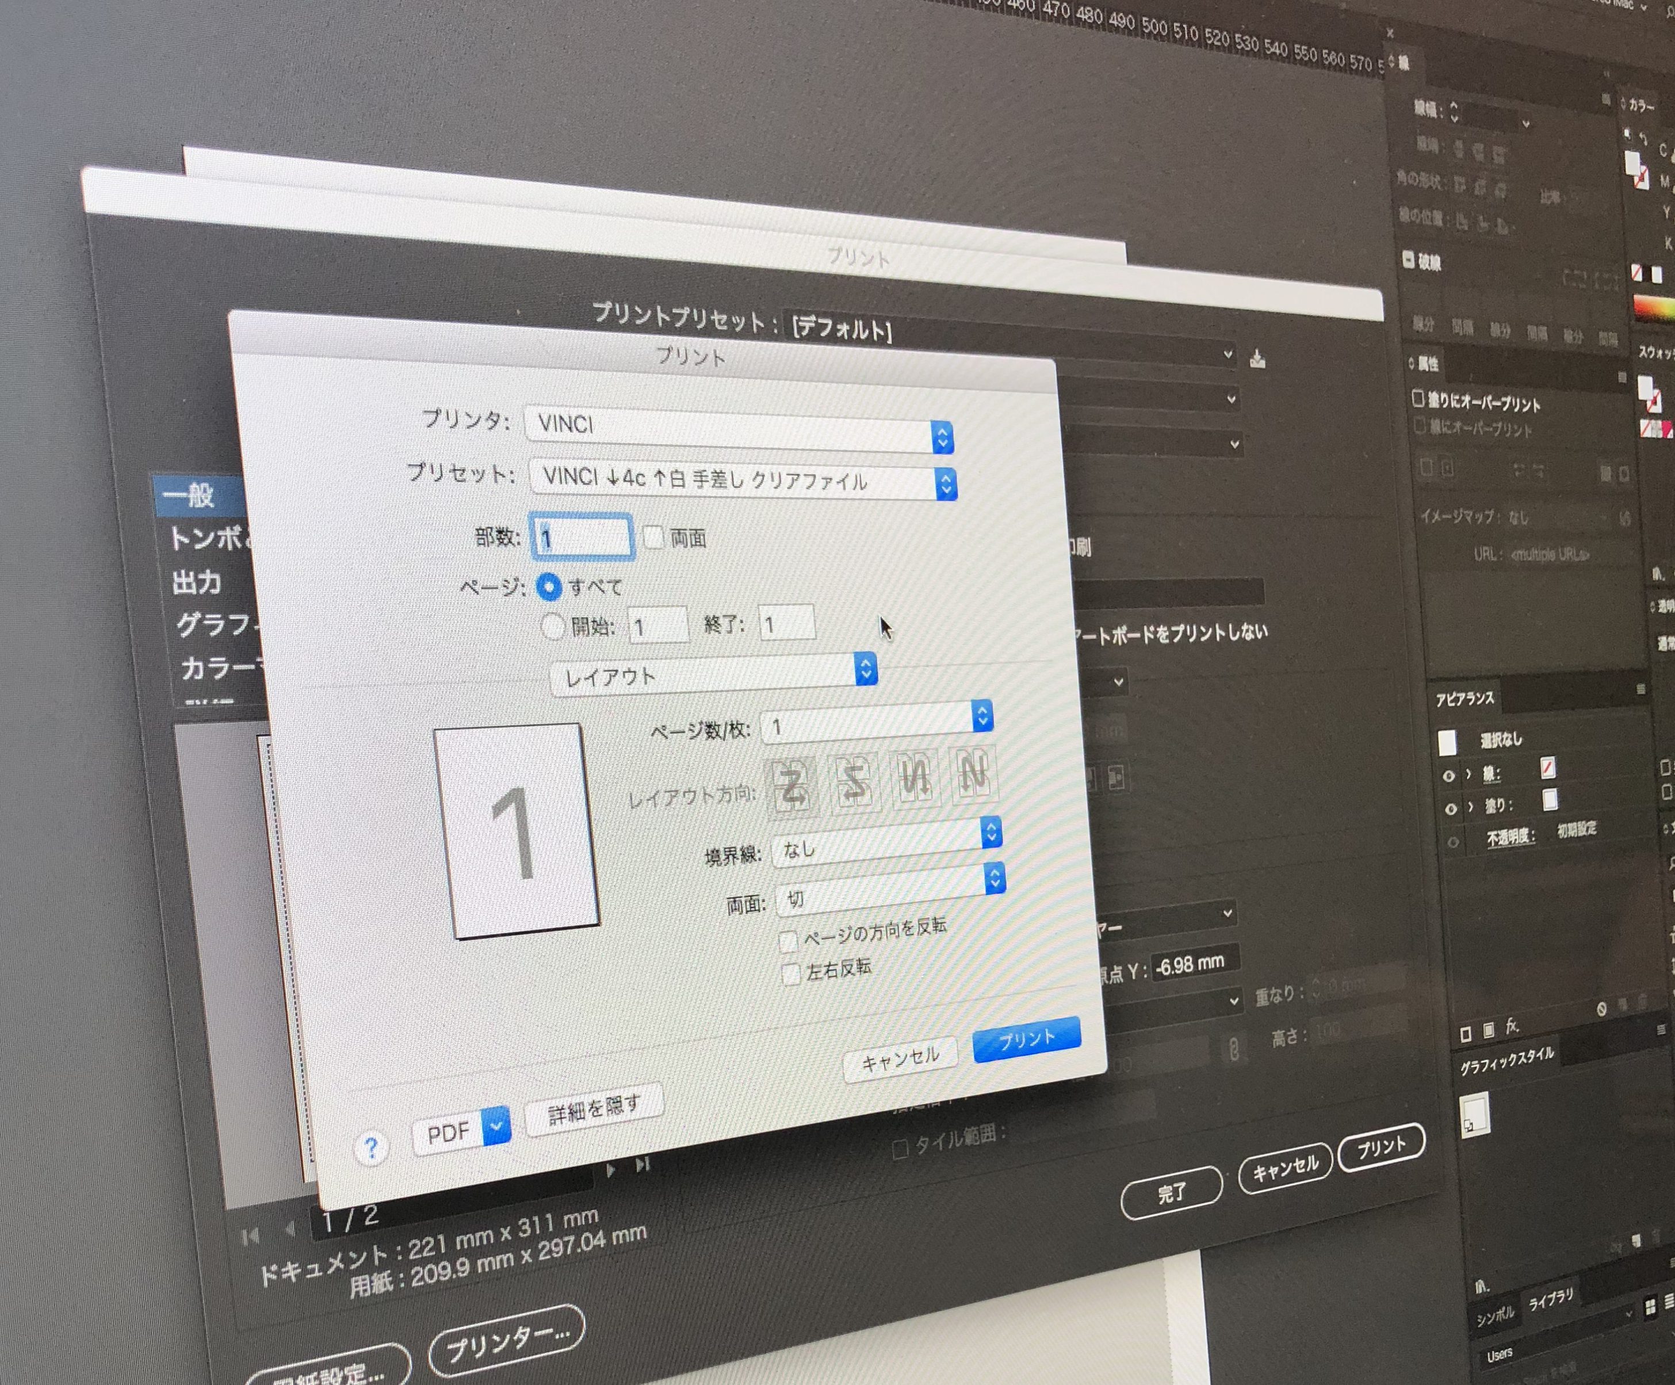Click キャンセル in Illustrator print dialog
The image size is (1675, 1385).
1286,1170
